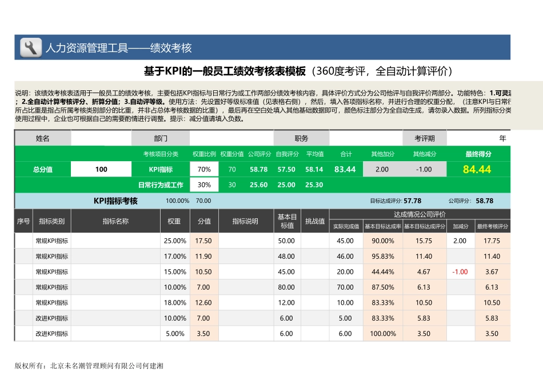Click the total score cell showing 100
543x384 pixels.
point(100,169)
